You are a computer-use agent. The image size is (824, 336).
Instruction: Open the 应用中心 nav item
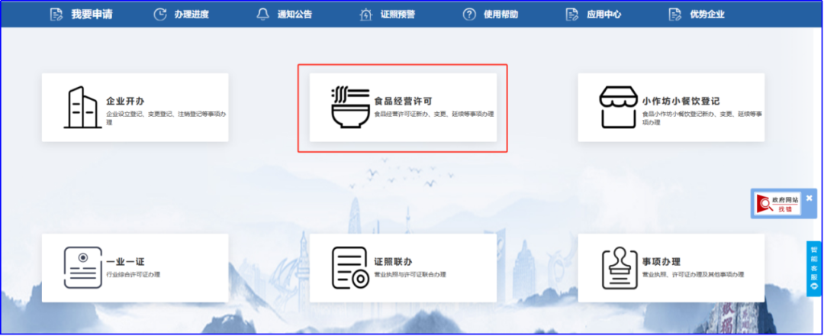click(604, 15)
